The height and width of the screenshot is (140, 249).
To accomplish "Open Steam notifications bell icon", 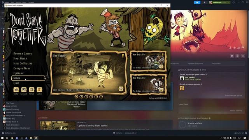I will [204, 2].
